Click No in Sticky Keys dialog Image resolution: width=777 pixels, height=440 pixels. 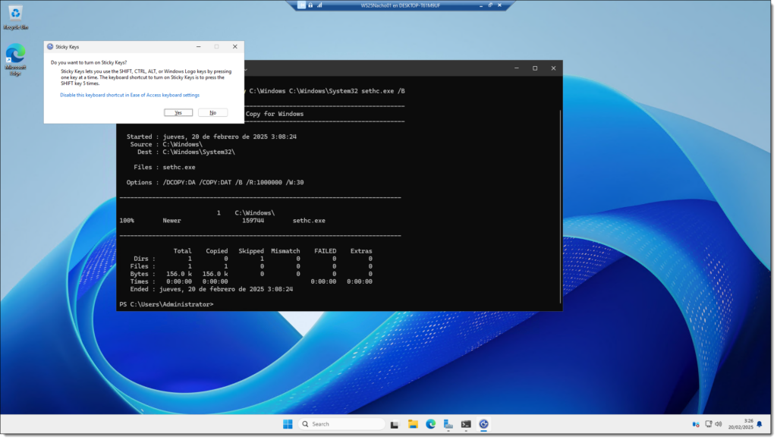pos(213,113)
